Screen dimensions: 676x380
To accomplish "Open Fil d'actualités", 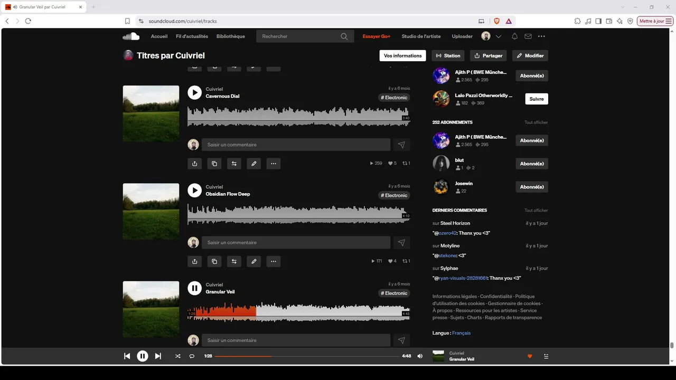I will coord(192,36).
